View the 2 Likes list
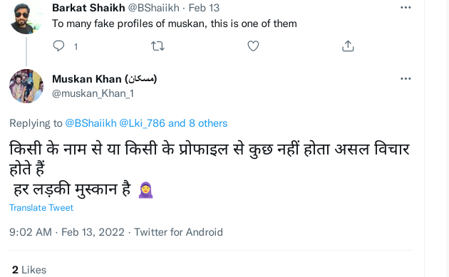 (29, 270)
